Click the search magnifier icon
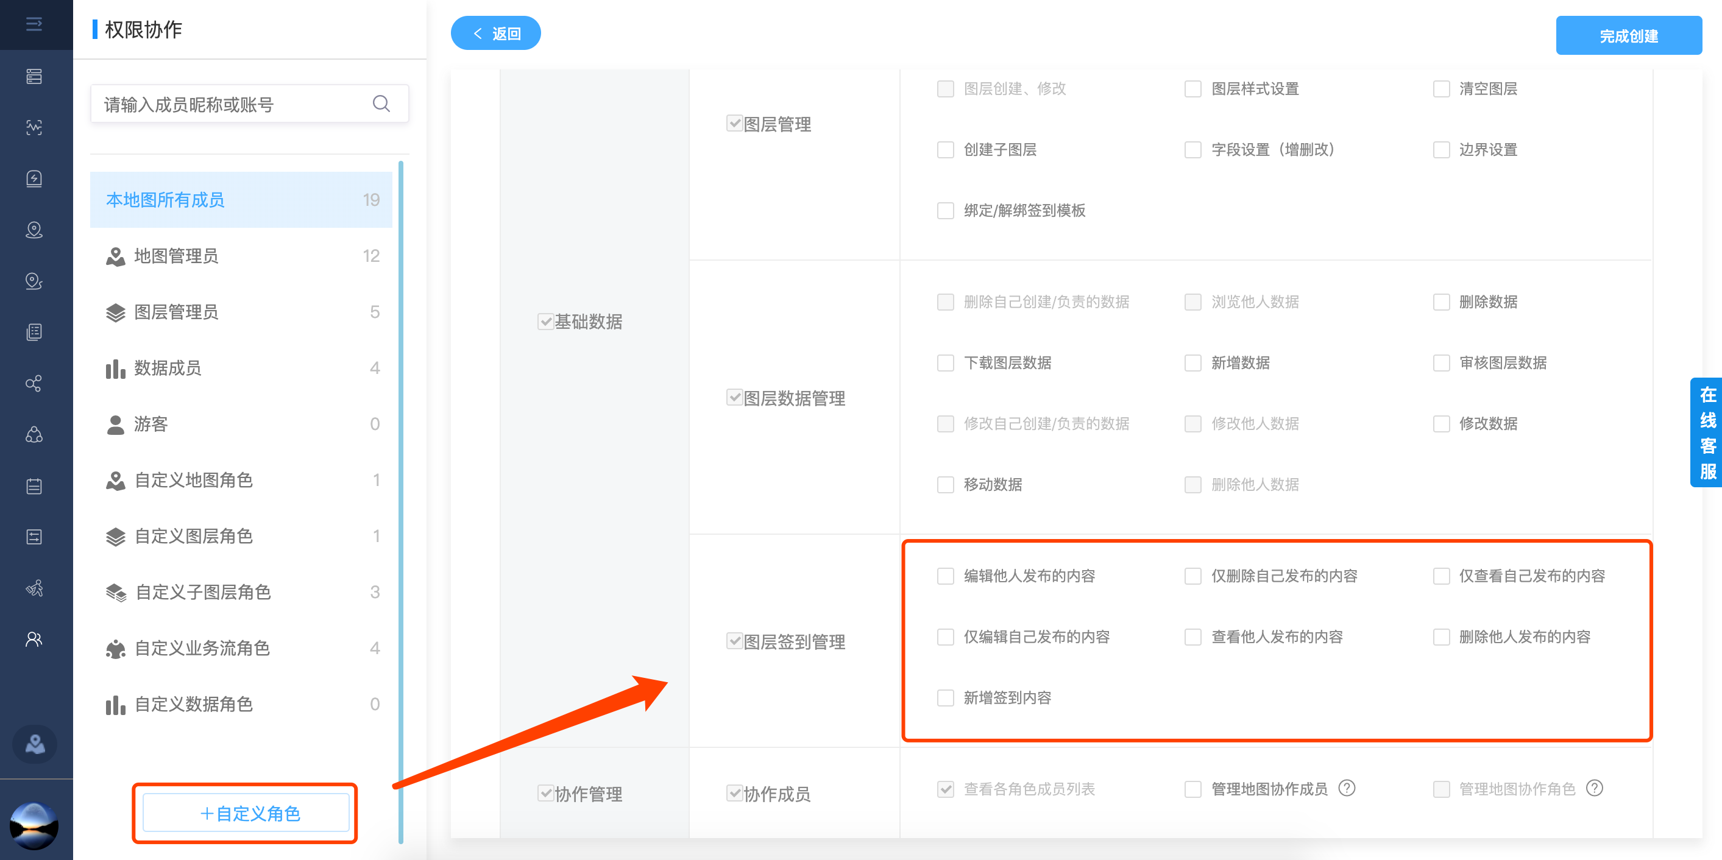1722x860 pixels. pos(381,104)
